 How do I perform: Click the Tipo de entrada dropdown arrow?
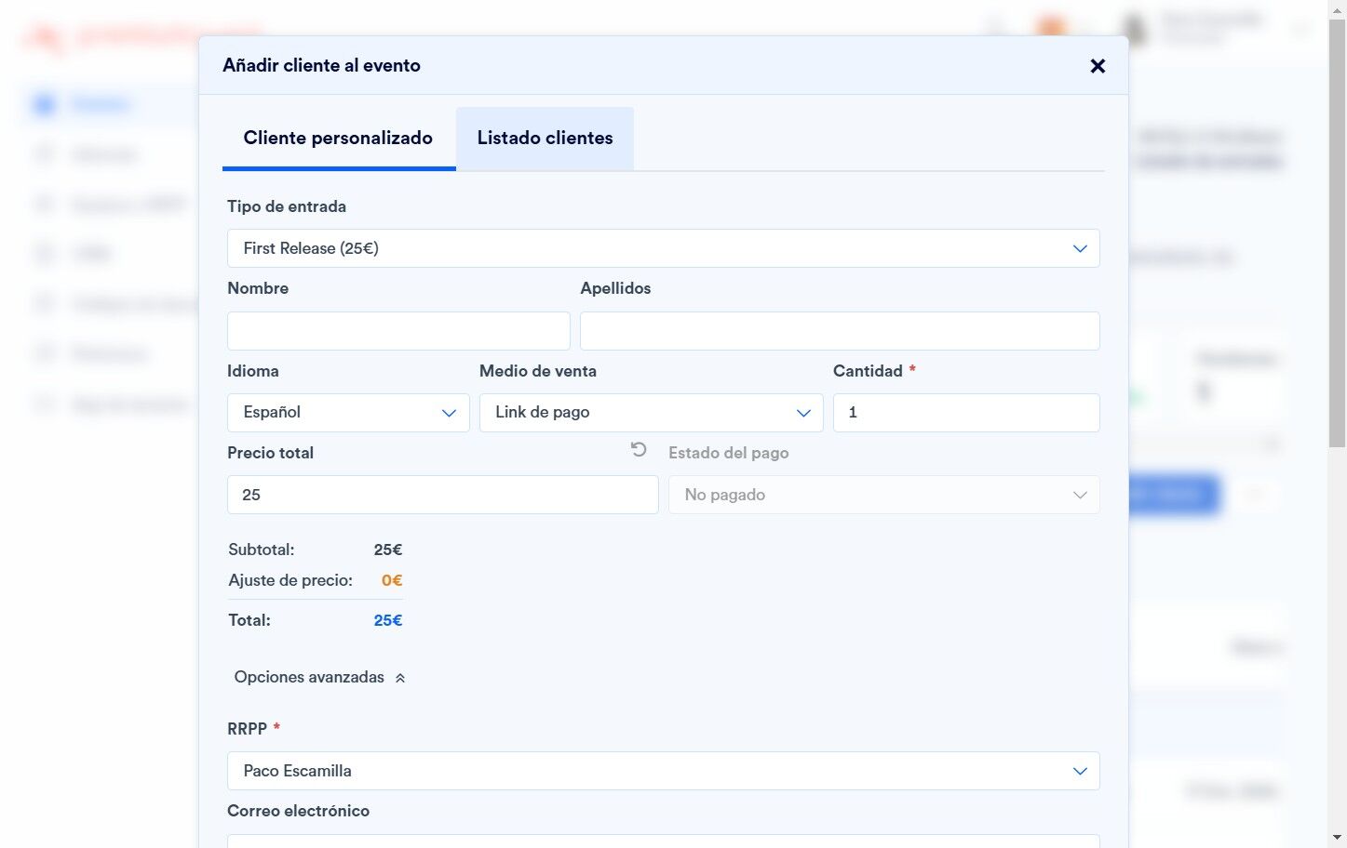[1080, 248]
